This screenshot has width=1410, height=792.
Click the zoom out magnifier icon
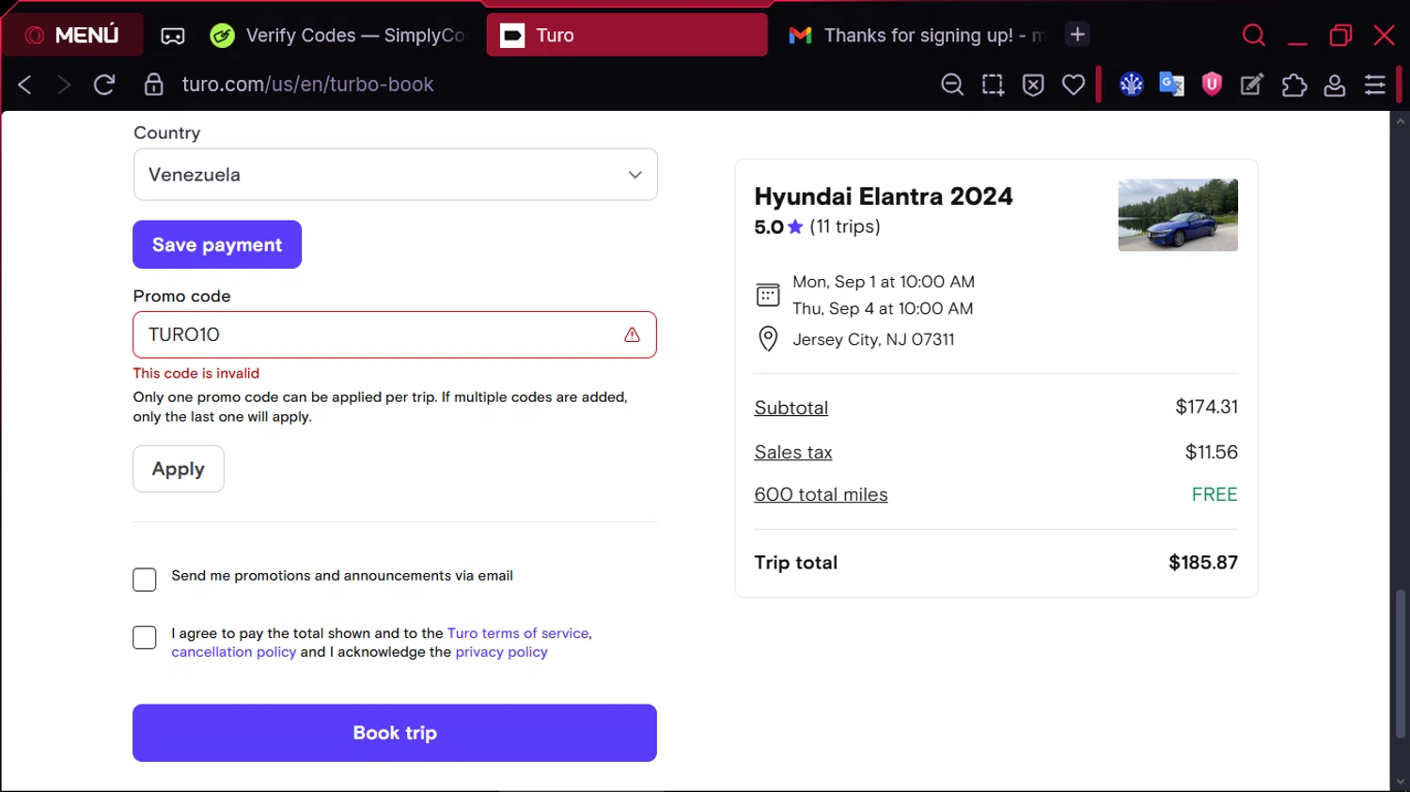coord(952,85)
